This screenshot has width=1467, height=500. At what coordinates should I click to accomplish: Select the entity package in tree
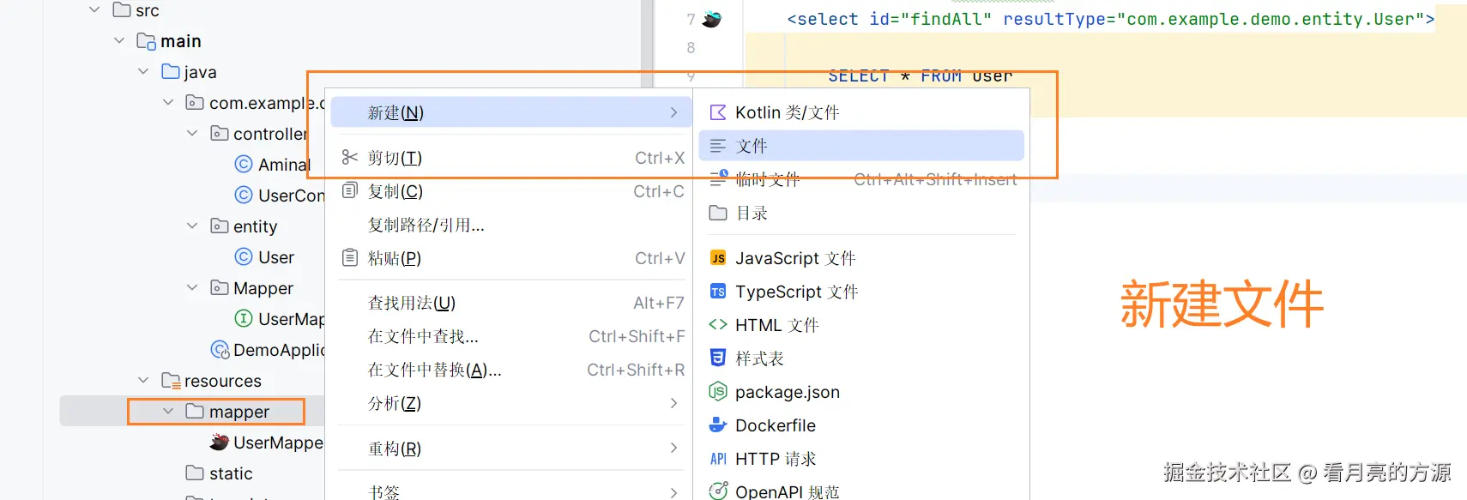(x=255, y=226)
